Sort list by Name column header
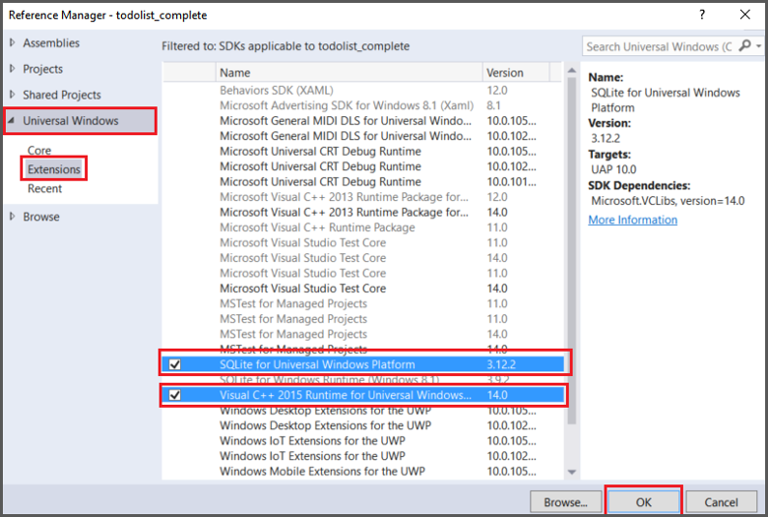The width and height of the screenshot is (768, 517). pos(349,73)
